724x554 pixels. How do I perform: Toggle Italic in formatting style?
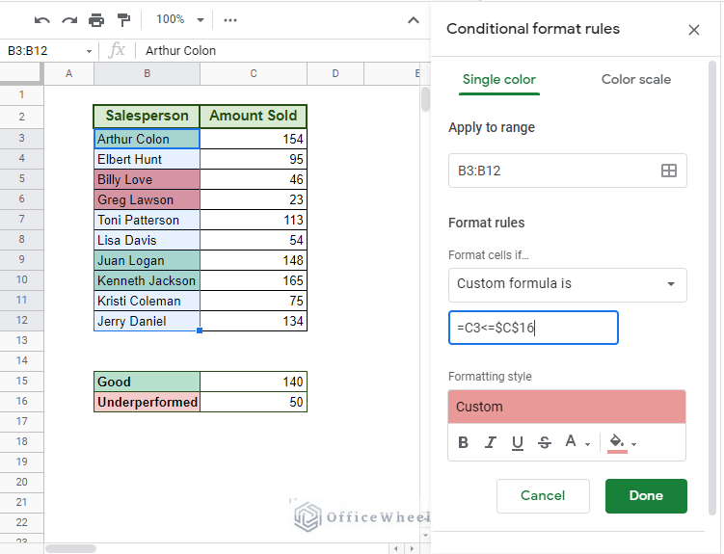pyautogui.click(x=491, y=442)
